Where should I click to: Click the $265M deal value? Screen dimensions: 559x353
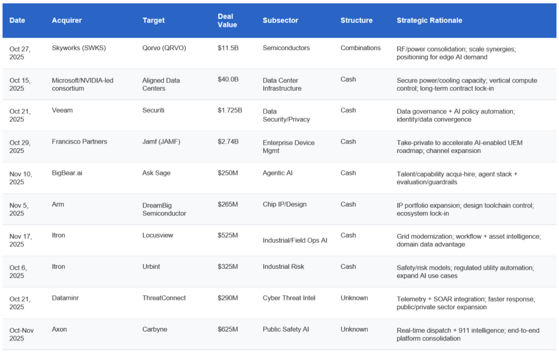(228, 204)
